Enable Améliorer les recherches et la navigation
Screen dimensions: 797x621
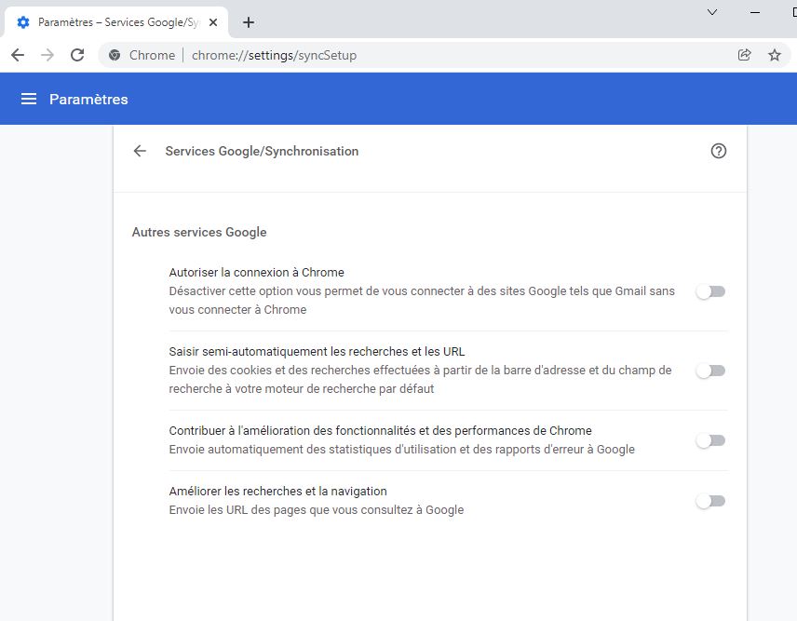[x=710, y=501]
